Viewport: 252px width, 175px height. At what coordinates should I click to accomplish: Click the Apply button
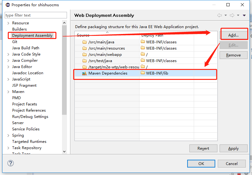[x=234, y=148]
